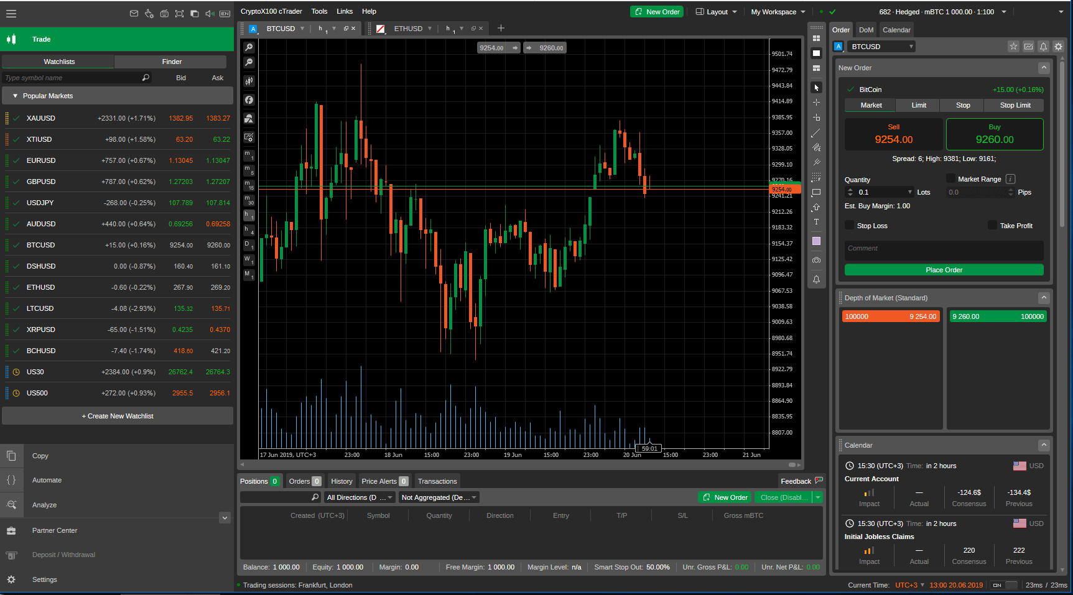Open a new chart from Order panel icon

coord(1028,46)
